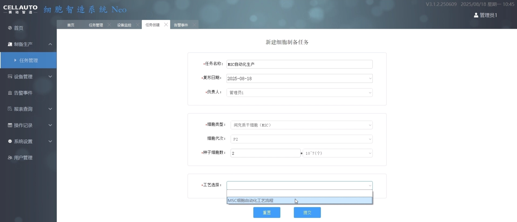Screen dimensions: 517x222
Task: Click the 工艺选择 dropdown arrow
Action: pyautogui.click(x=370, y=186)
